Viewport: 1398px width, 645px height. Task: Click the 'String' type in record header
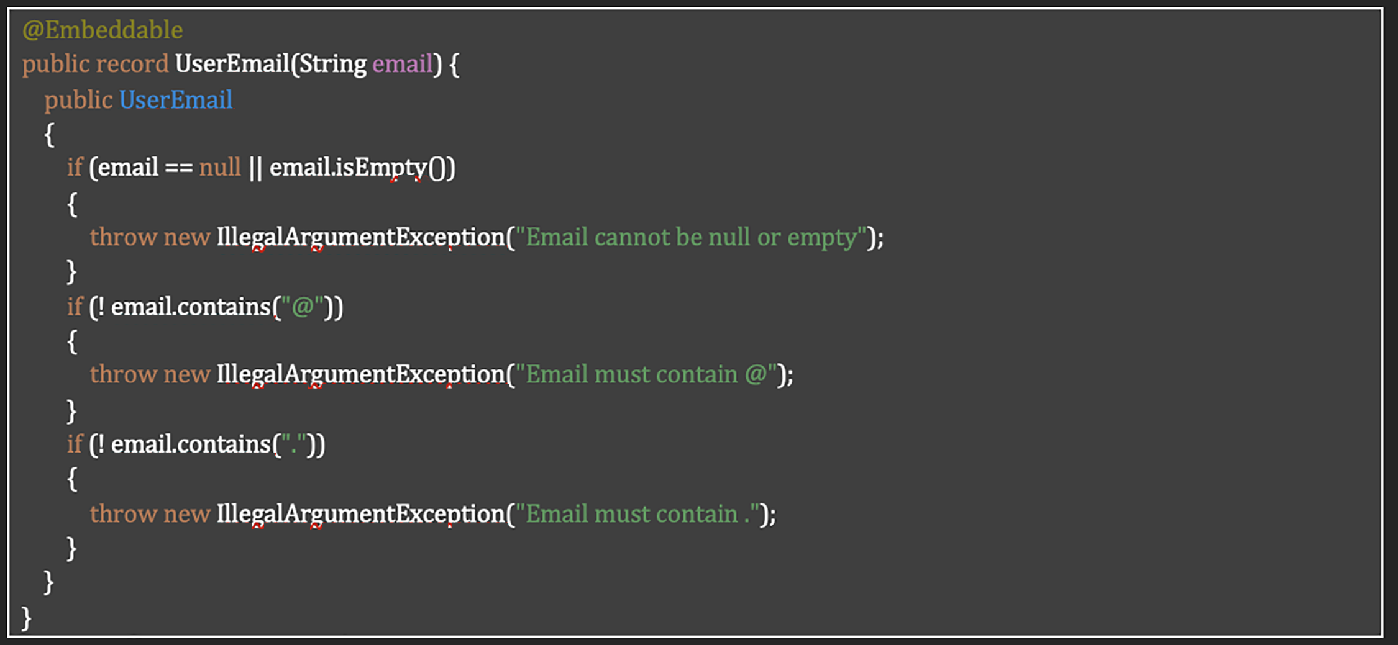pyautogui.click(x=332, y=64)
